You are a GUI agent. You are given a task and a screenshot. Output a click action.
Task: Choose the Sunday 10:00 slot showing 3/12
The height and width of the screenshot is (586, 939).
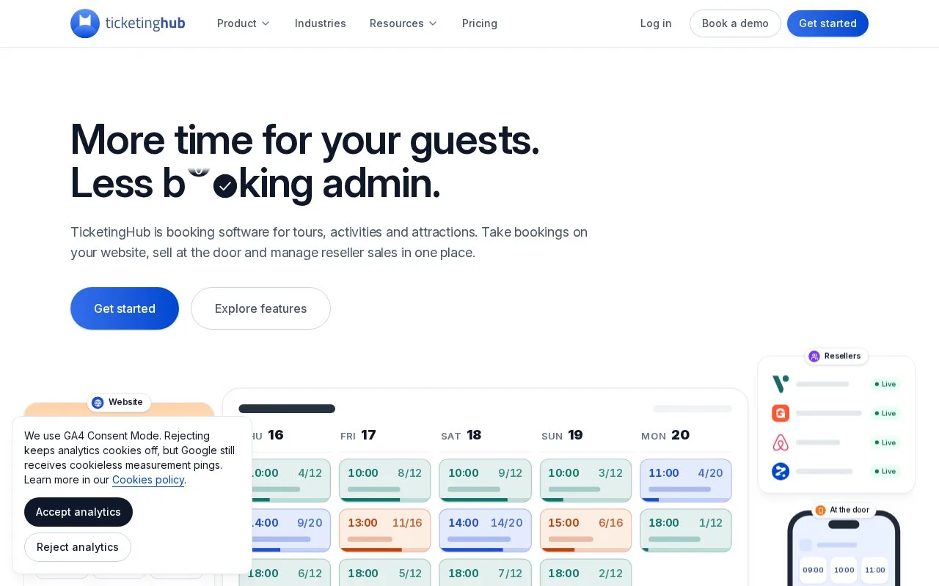[x=585, y=481]
